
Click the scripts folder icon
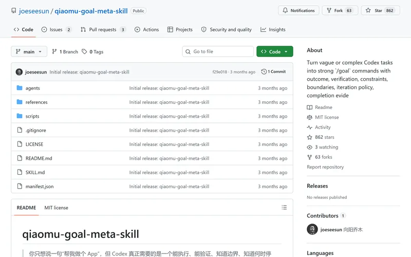(x=20, y=116)
